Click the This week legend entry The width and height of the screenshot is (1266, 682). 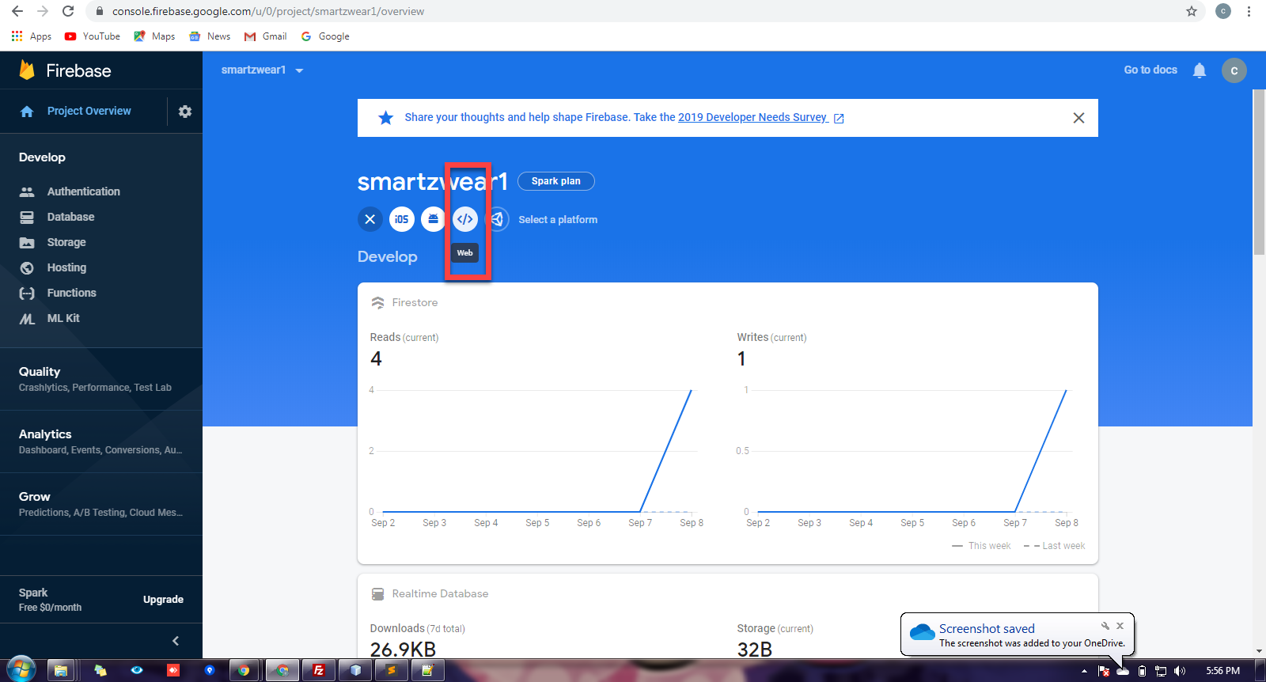pos(981,546)
